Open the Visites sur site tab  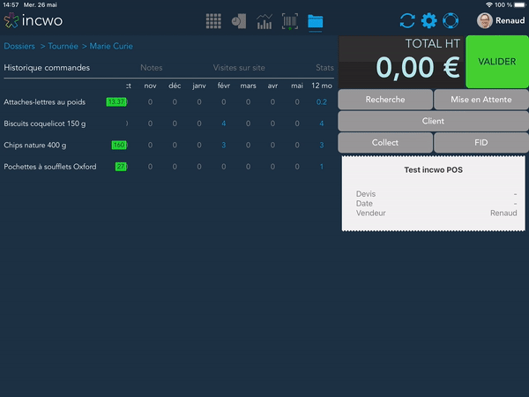pos(239,68)
